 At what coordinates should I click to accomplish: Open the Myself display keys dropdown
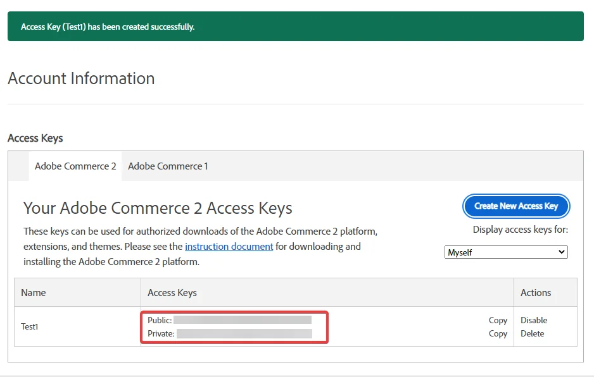point(506,252)
